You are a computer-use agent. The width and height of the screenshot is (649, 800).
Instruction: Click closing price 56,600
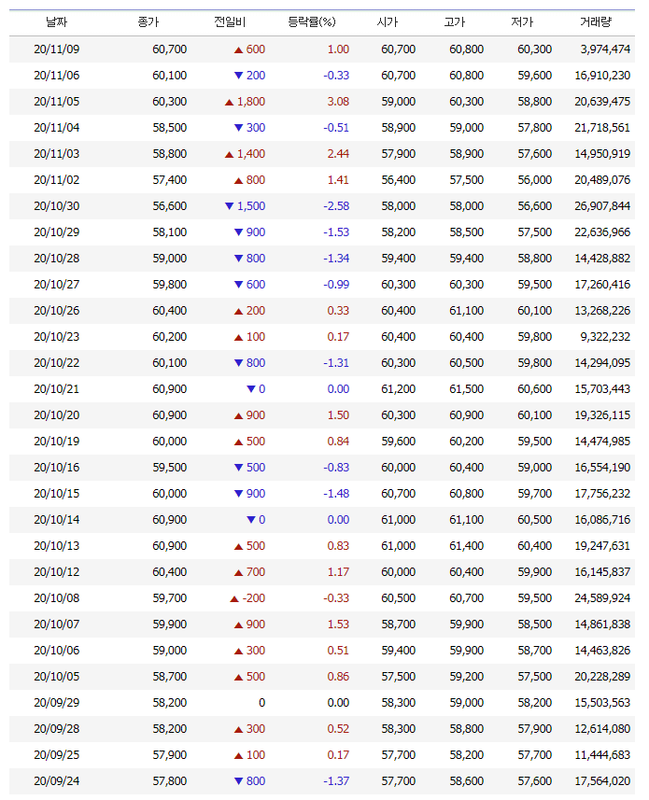(170, 206)
